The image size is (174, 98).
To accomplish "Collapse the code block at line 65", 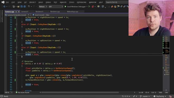I will click(16, 48).
